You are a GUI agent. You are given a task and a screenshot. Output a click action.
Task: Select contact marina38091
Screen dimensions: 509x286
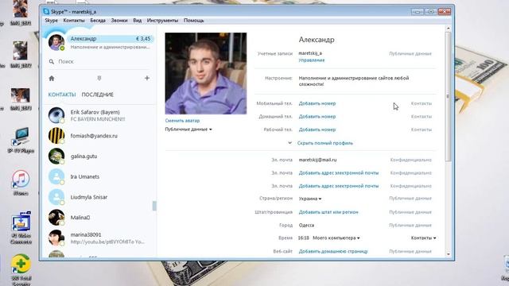point(99,238)
